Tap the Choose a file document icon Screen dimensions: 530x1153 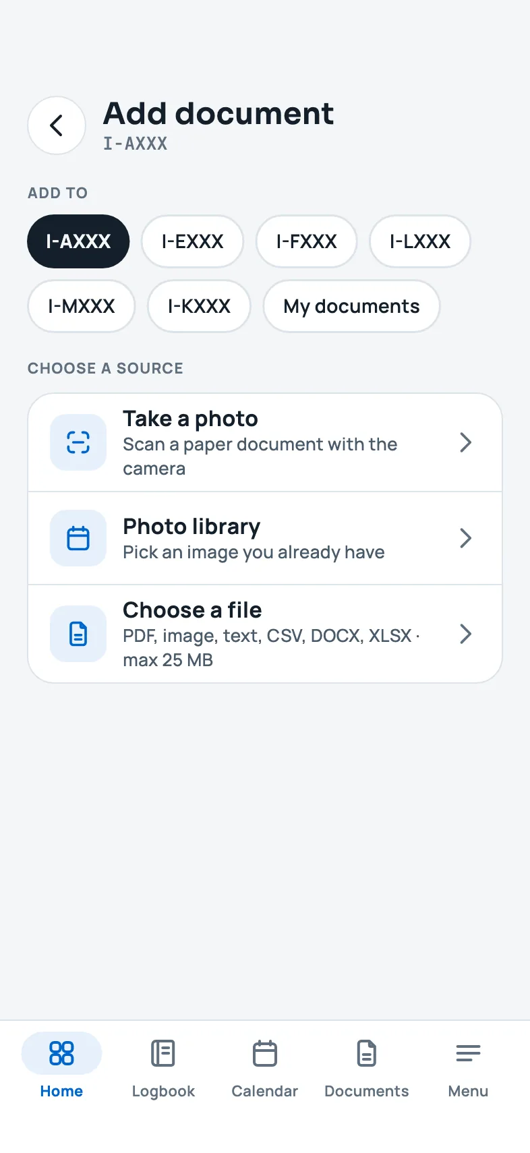pos(78,634)
